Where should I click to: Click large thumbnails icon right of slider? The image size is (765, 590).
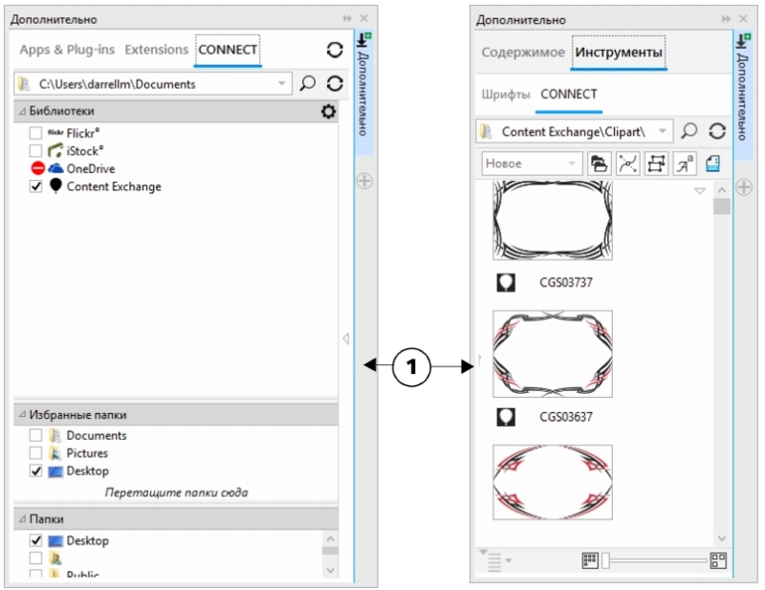point(718,560)
